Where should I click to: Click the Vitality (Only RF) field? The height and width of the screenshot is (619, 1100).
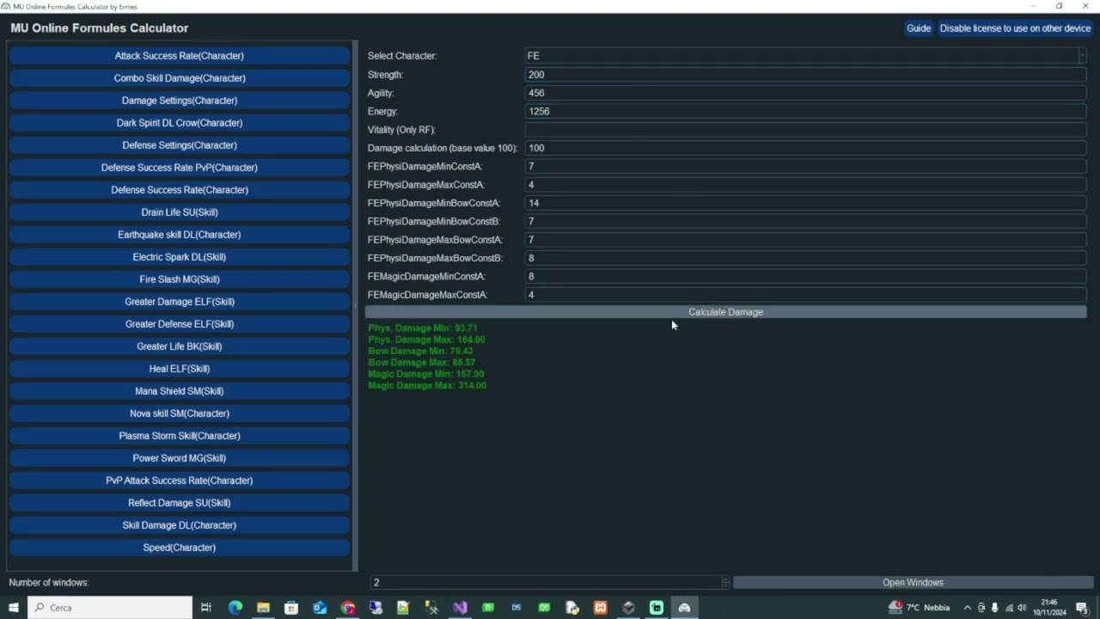[805, 130]
